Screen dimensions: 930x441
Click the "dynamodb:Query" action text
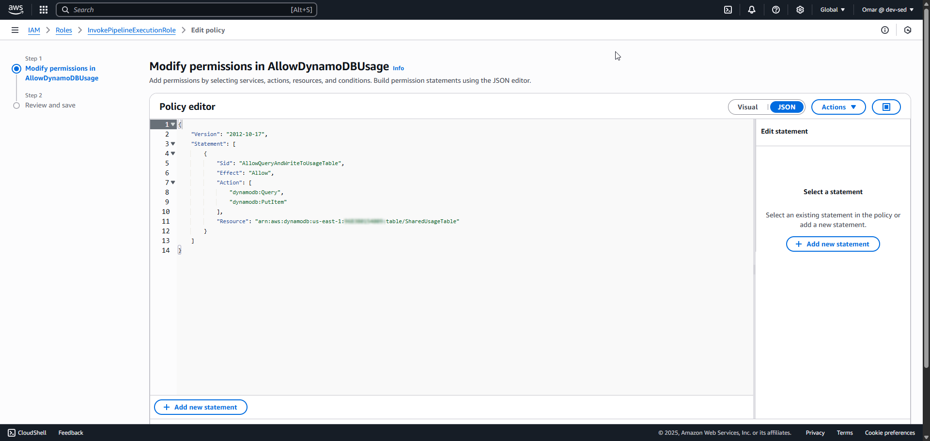[x=255, y=192]
